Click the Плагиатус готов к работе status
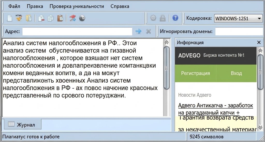Screen dimensions: 265x142 [x=31, y=137]
